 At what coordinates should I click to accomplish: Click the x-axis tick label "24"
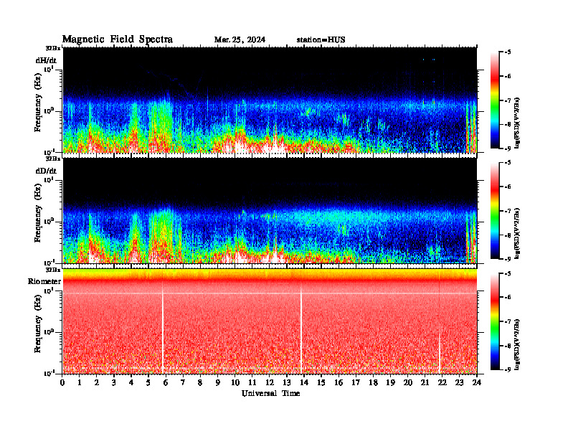(x=477, y=382)
